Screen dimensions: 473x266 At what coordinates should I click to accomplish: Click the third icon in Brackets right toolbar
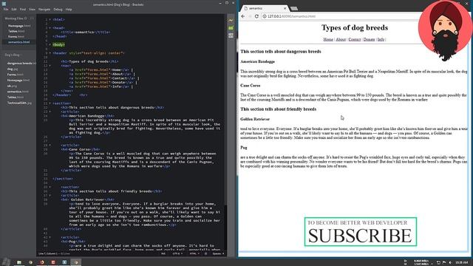click(231, 35)
